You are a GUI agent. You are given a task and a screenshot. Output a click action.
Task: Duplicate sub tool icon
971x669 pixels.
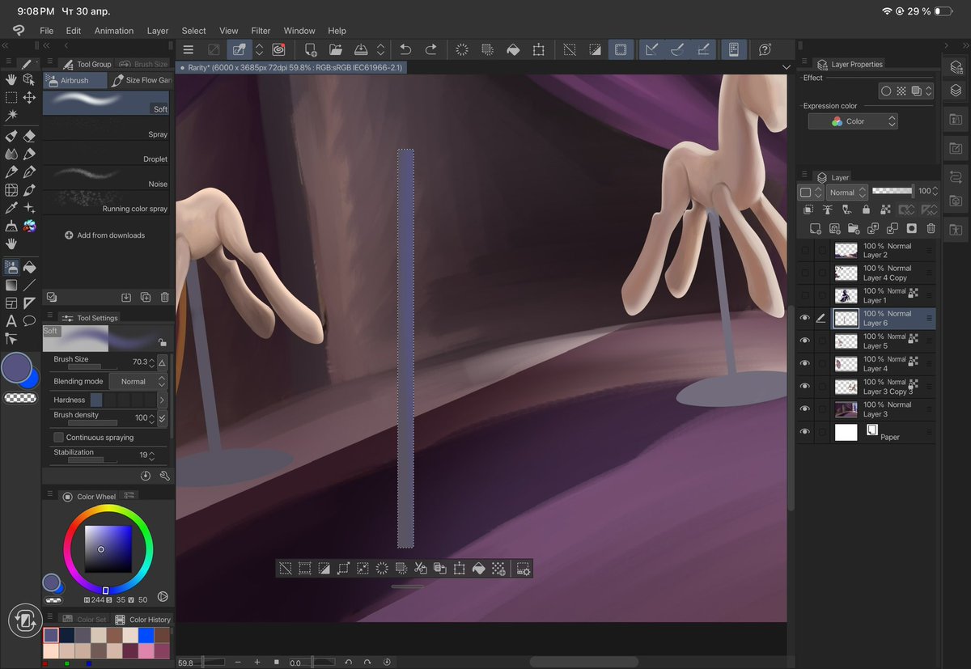click(x=146, y=298)
